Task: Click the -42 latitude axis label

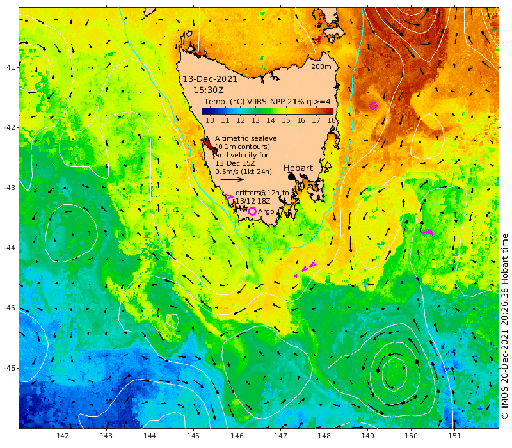Action: 10,127
